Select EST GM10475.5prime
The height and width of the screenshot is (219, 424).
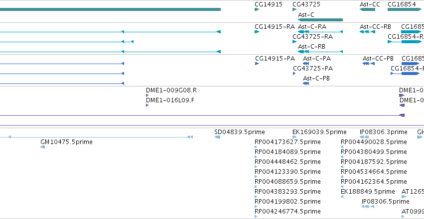66,142
